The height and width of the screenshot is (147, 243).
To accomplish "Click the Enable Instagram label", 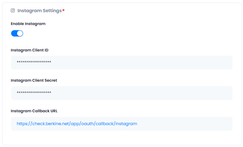I will (28, 24).
